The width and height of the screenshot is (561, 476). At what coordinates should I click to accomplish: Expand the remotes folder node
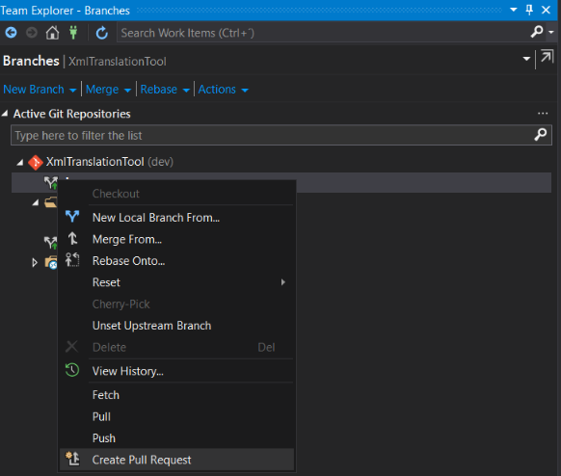pos(35,263)
